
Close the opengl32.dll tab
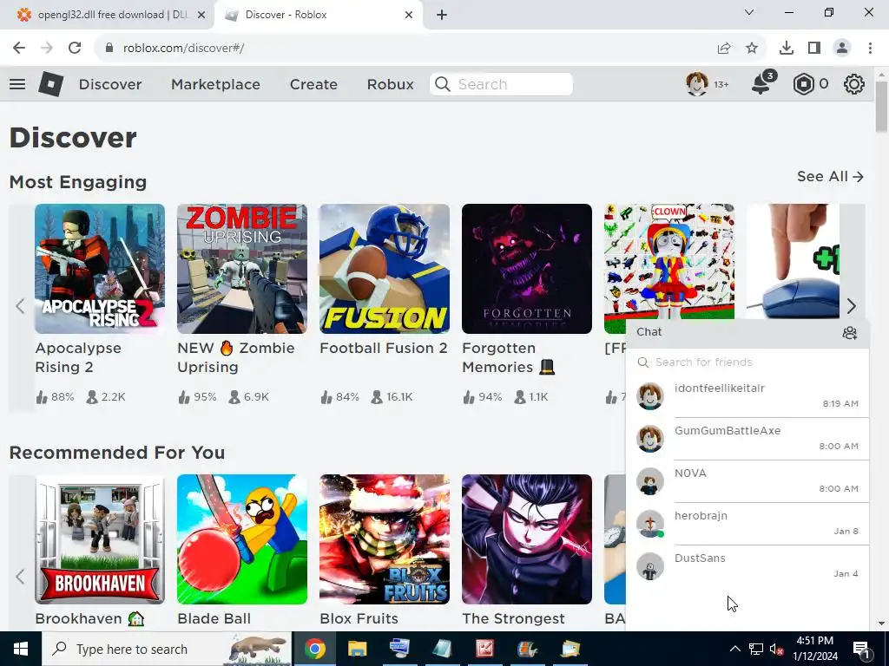pyautogui.click(x=201, y=15)
